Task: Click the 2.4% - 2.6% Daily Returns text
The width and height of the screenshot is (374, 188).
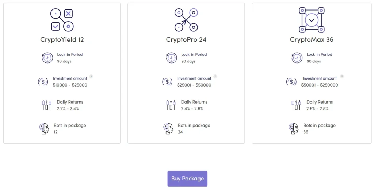Action: point(192,108)
